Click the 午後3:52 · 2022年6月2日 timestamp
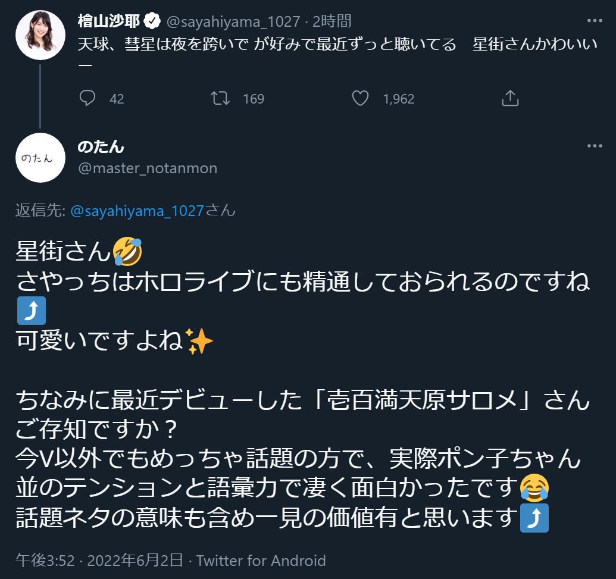616x579 pixels. pos(99,561)
